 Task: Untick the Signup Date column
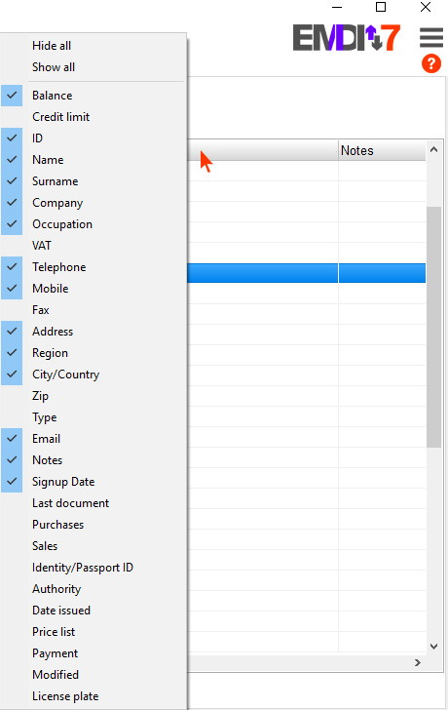pos(93,482)
